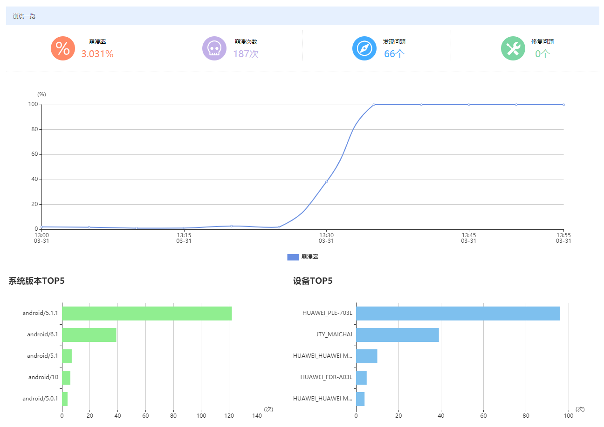Click the android/6.1 axis label

coord(42,334)
